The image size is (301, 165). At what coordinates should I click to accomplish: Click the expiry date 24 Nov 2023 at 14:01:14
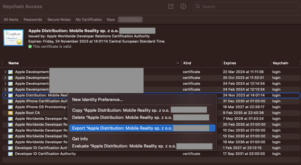[244, 95]
